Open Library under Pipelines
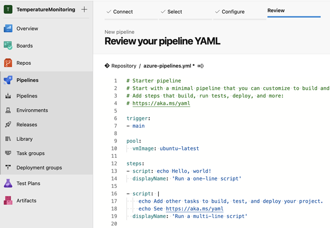The image size is (330, 228). [x=25, y=139]
